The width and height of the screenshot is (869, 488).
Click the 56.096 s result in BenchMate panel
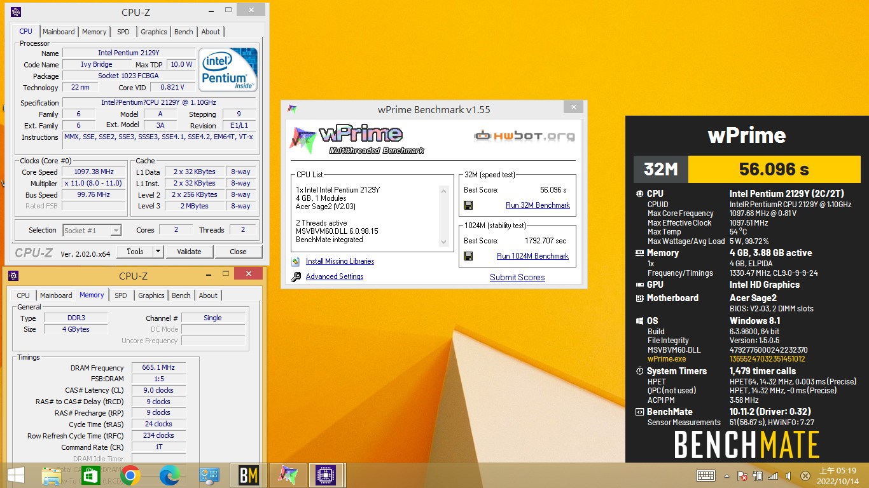click(x=774, y=169)
